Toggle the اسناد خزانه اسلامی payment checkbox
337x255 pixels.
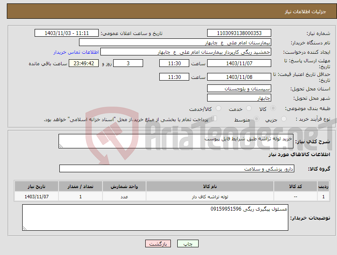click(214, 119)
